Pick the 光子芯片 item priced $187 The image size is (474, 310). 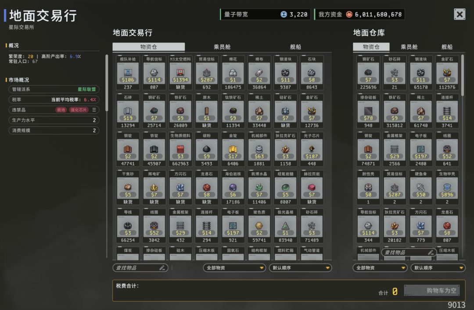click(312, 149)
